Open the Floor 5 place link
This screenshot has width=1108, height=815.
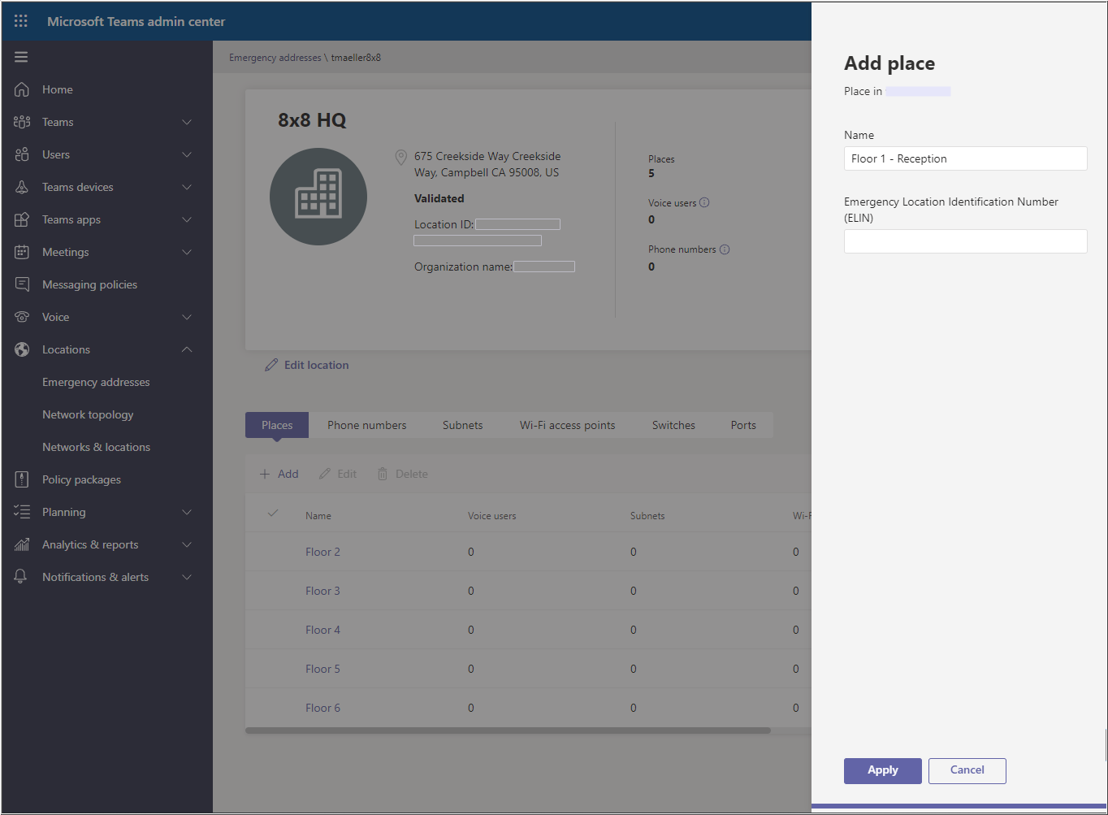pos(322,669)
